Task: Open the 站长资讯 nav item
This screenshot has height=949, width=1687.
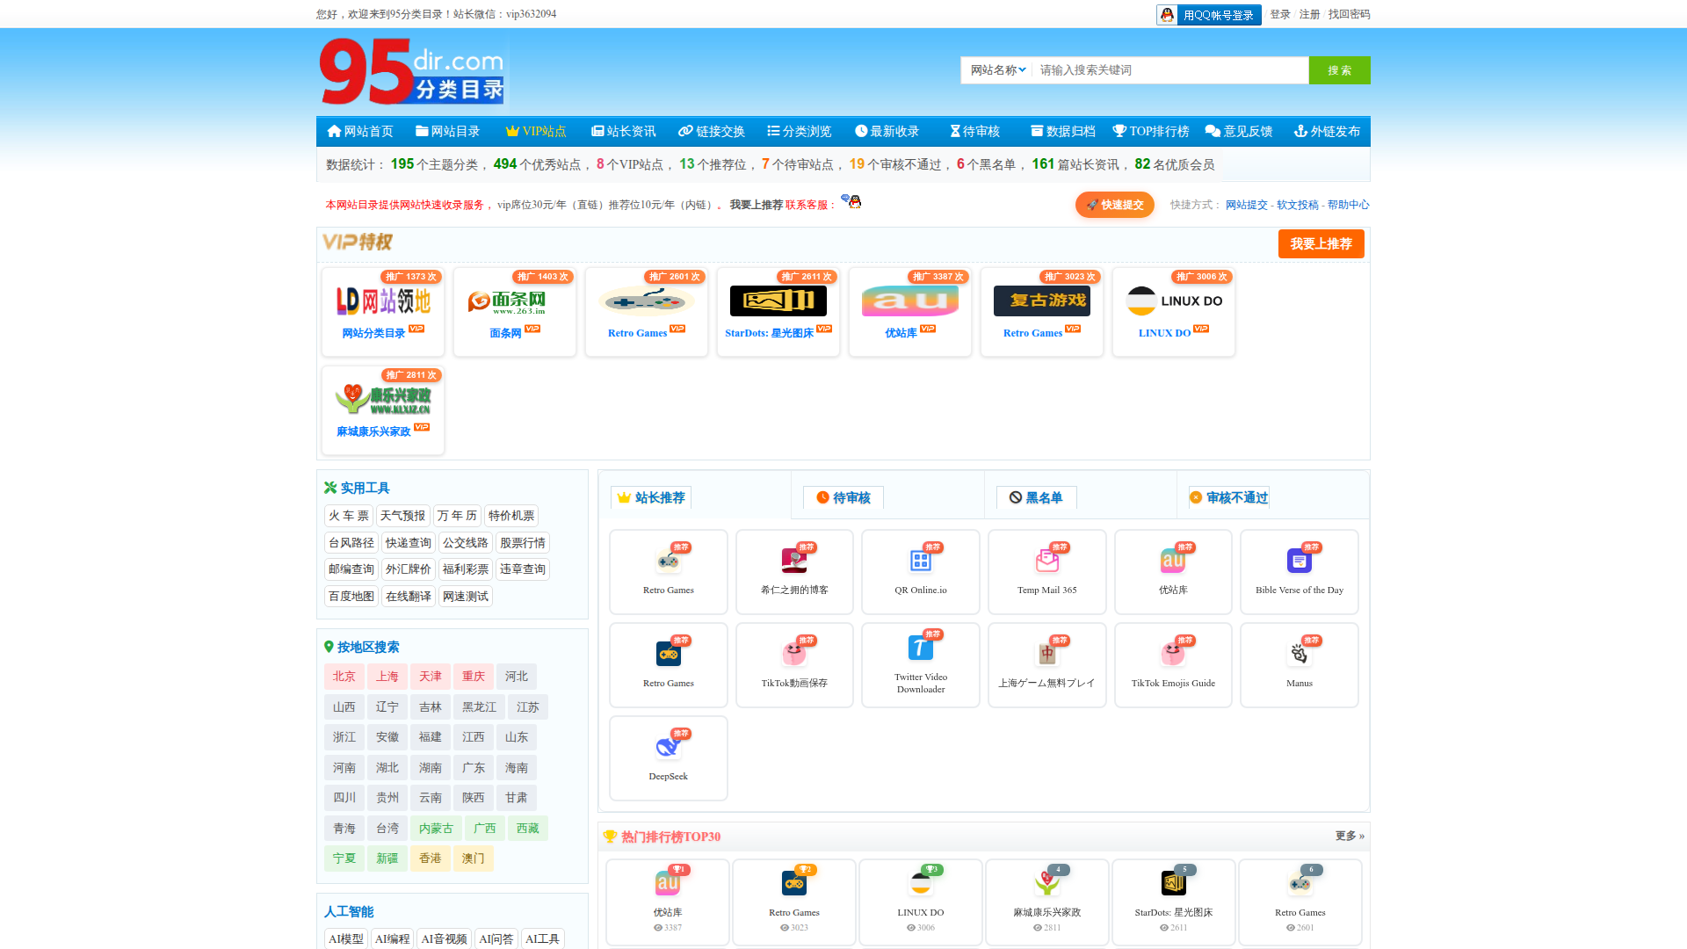Action: point(624,131)
